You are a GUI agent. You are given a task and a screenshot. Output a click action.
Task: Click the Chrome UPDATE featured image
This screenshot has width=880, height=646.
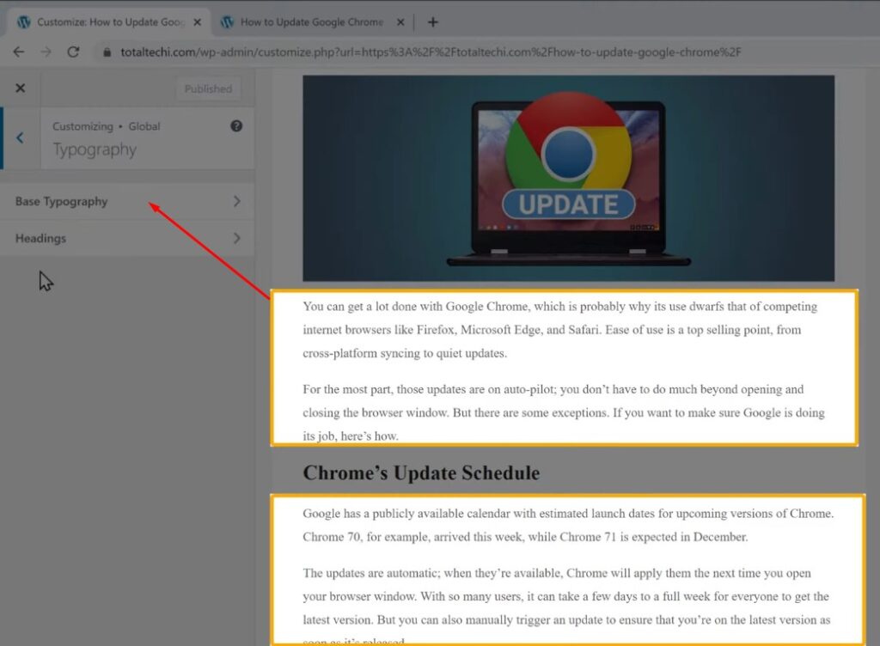point(567,178)
